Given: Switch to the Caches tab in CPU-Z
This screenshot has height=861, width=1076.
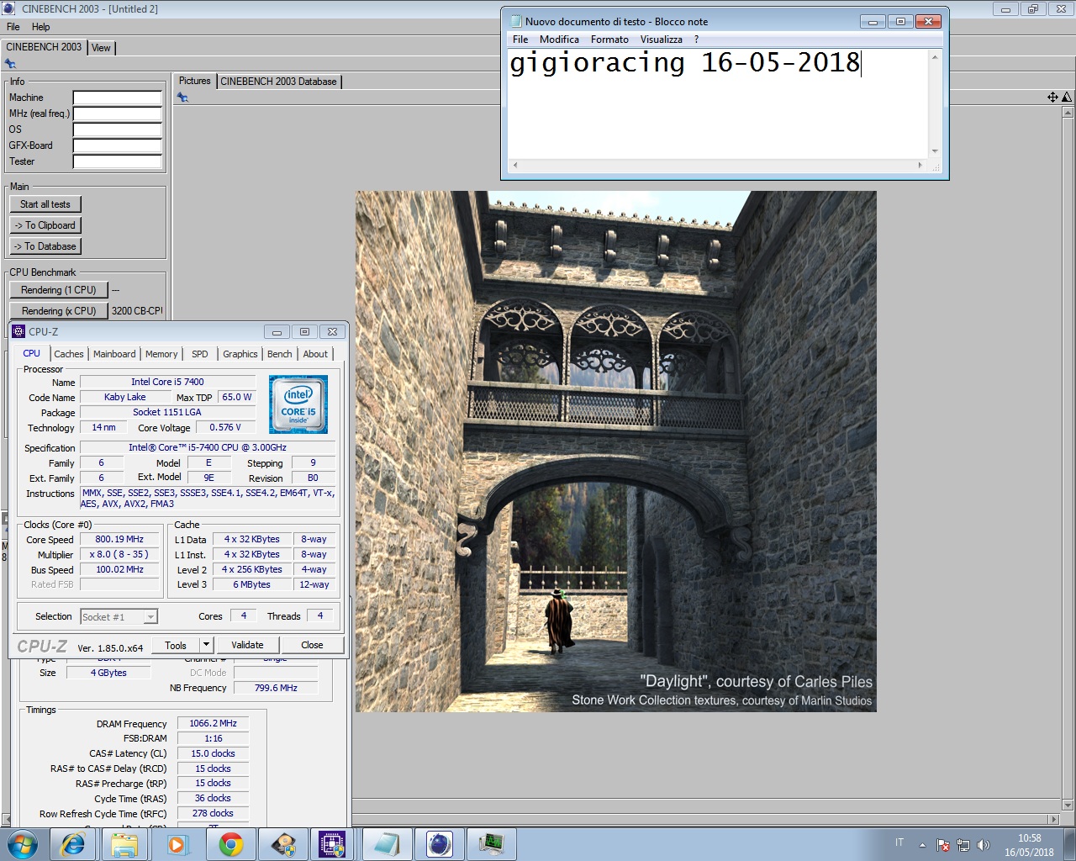Looking at the screenshot, I should (x=69, y=354).
